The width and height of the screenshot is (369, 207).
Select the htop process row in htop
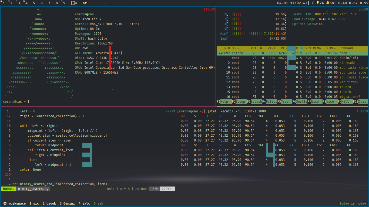coord(292,53)
